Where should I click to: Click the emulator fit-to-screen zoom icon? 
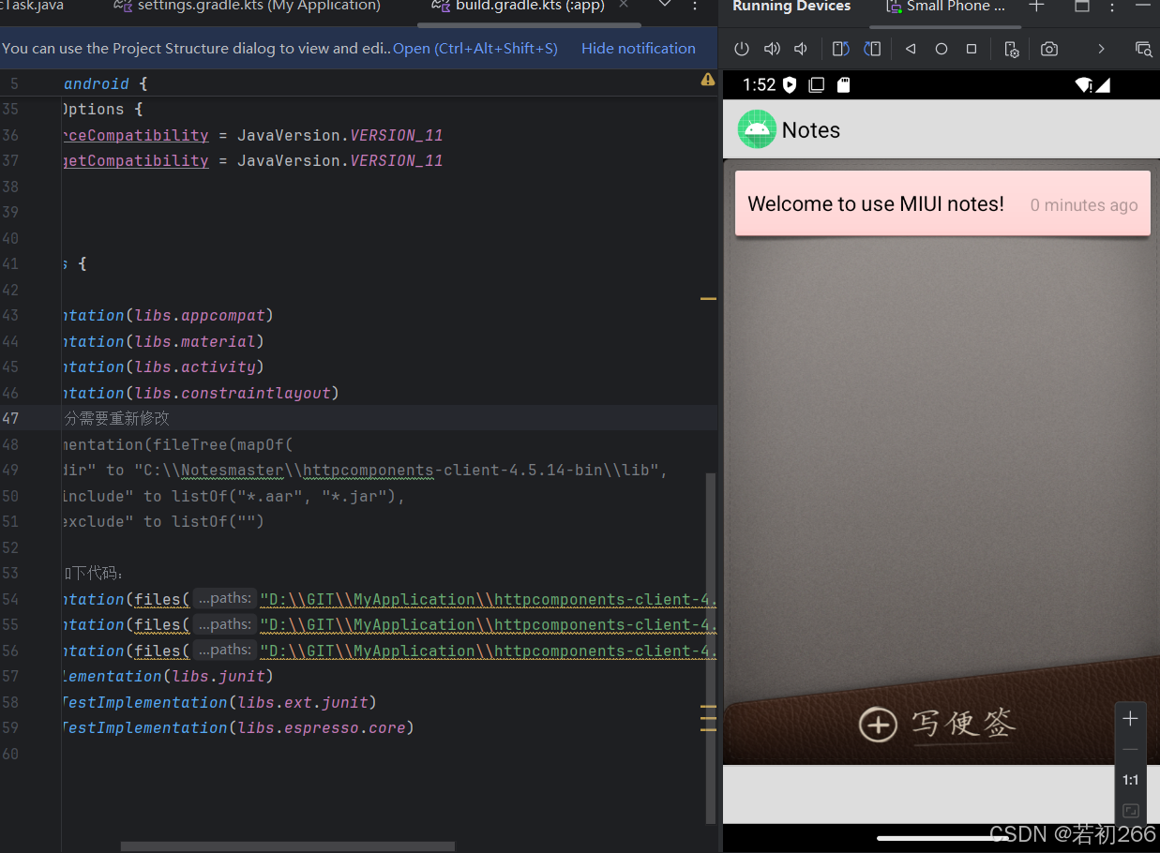pyautogui.click(x=1131, y=811)
